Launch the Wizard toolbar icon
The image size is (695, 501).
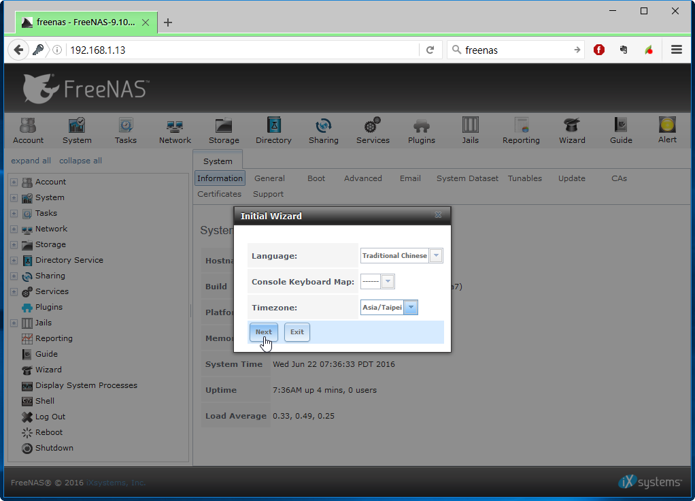pos(572,131)
